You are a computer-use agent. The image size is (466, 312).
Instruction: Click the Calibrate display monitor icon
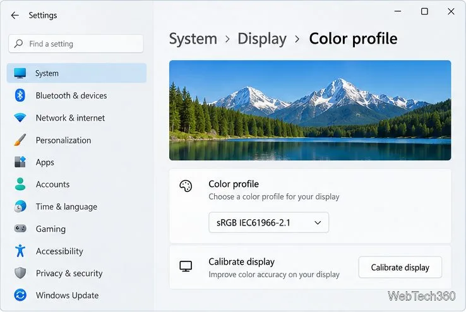tap(186, 267)
